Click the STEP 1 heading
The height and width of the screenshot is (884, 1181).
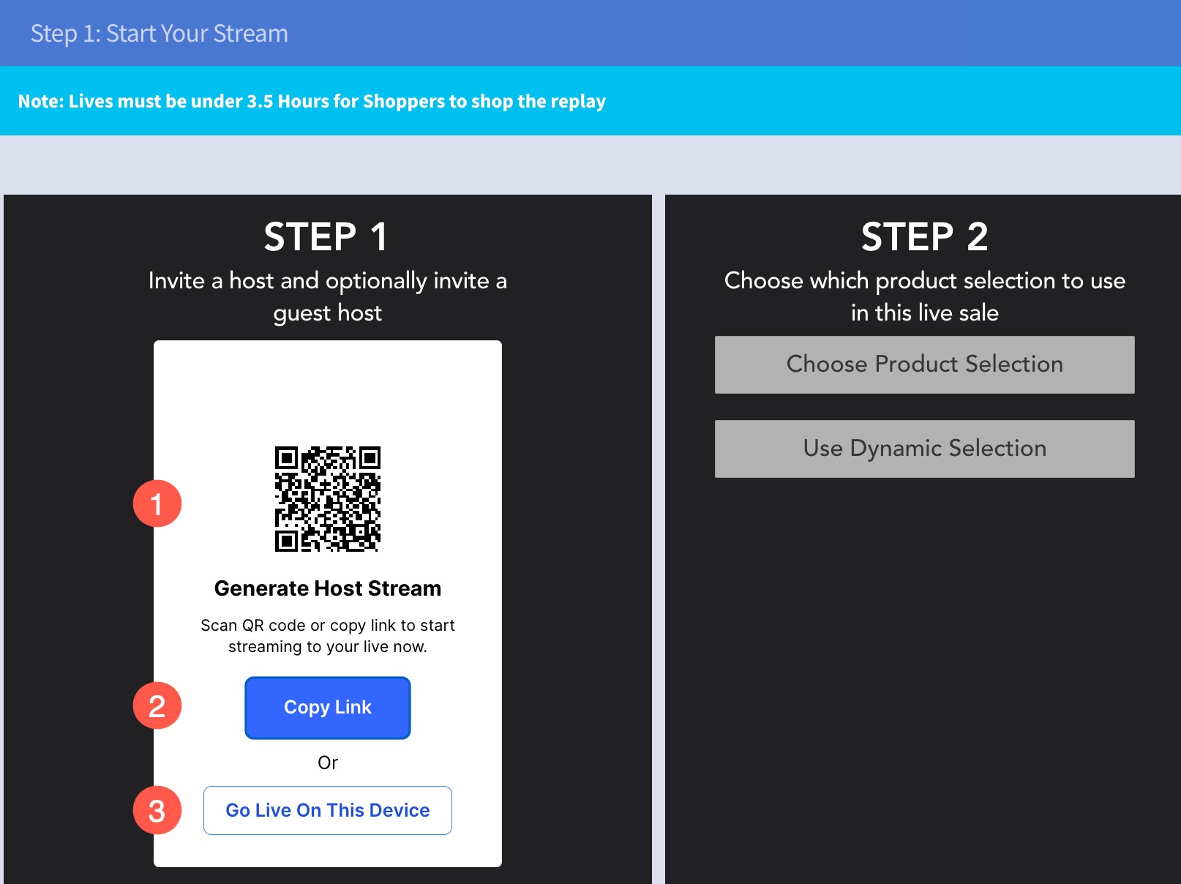[x=326, y=237]
